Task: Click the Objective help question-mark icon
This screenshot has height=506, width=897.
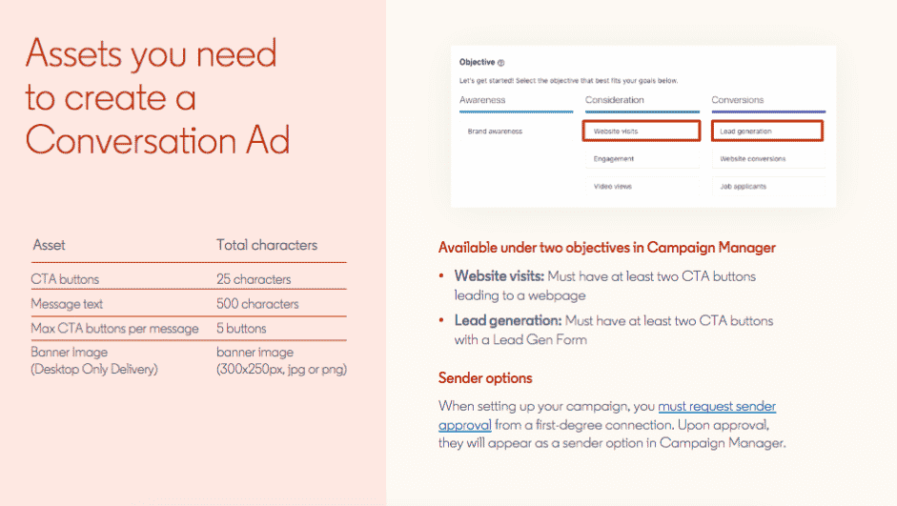Action: tap(500, 62)
